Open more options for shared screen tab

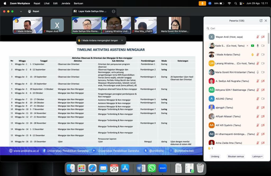coord(114,11)
